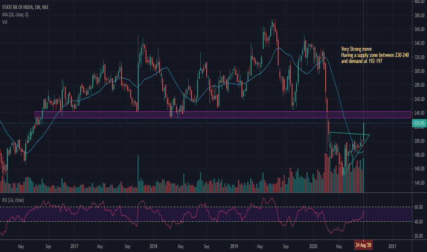
Task: Open the RSI (14, close) indicator label
Action: (x=13, y=200)
